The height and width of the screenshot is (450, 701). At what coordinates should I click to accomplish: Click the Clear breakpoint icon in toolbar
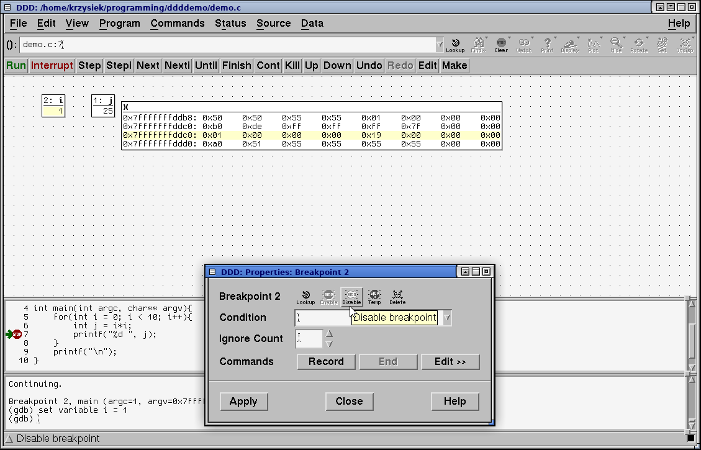[x=501, y=45]
